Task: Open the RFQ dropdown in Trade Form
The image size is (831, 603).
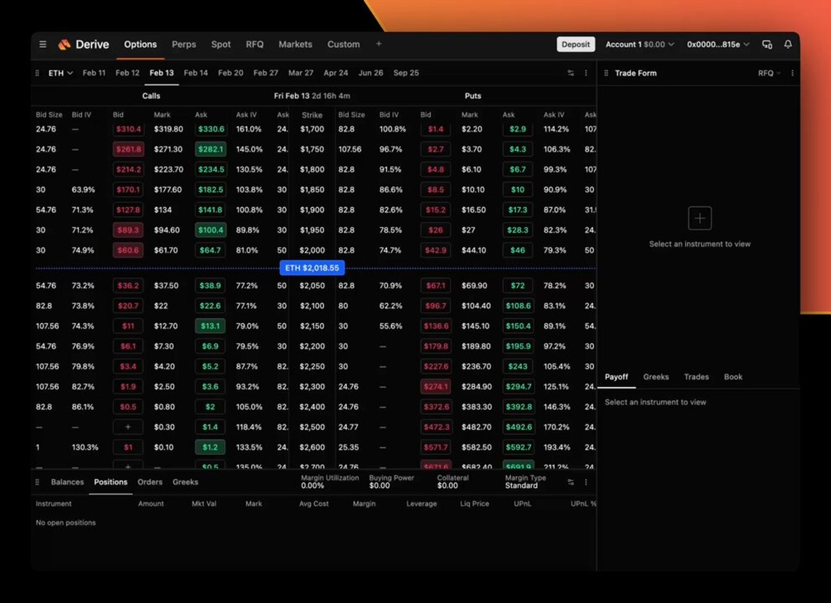Action: 769,73
